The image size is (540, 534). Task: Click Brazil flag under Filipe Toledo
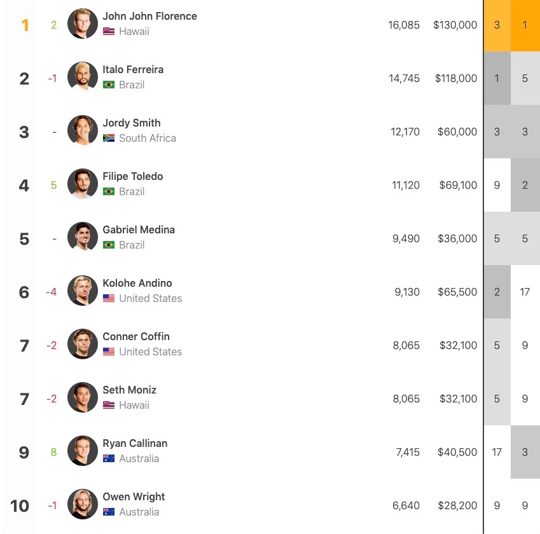pyautogui.click(x=109, y=191)
